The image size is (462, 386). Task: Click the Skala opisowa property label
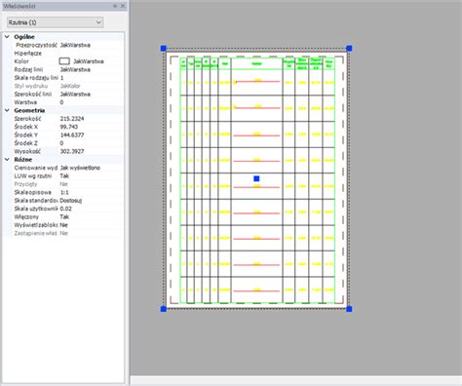pyautogui.click(x=33, y=192)
